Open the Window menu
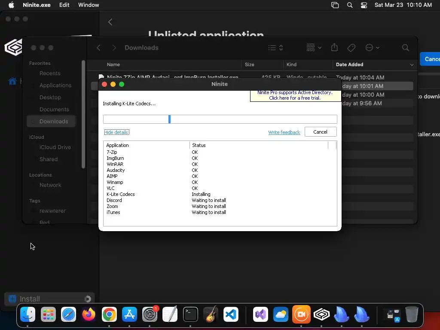Viewport: 440px width, 330px height. click(89, 5)
